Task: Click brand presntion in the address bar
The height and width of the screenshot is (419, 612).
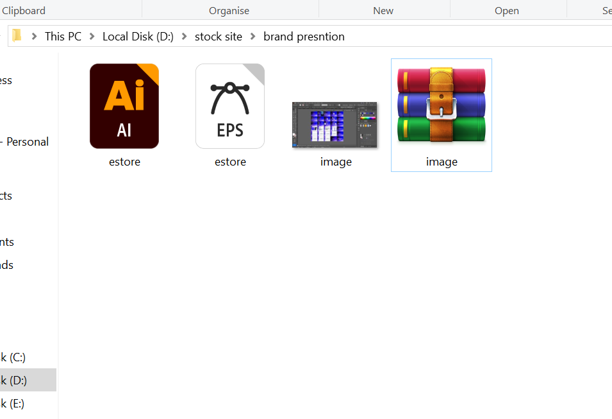Action: [304, 37]
